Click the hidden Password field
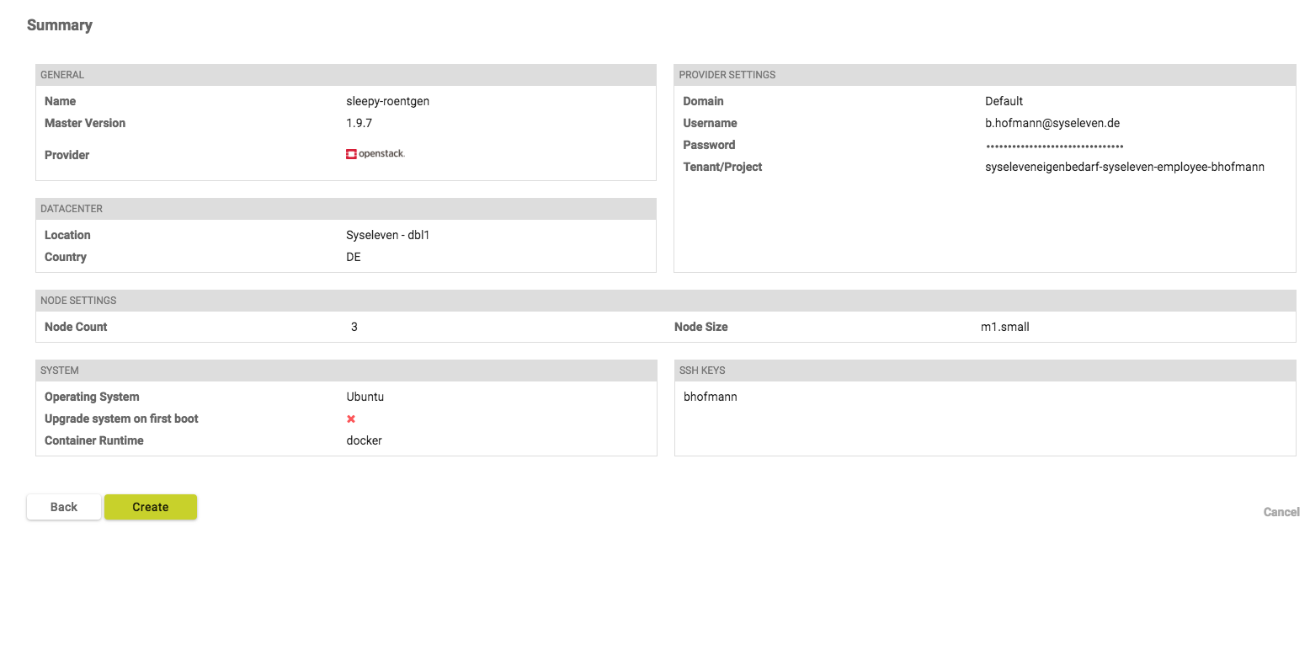Viewport: 1310px width, 656px height. point(1055,145)
